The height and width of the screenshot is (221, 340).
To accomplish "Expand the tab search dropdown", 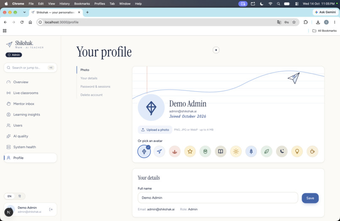I will point(24,12).
